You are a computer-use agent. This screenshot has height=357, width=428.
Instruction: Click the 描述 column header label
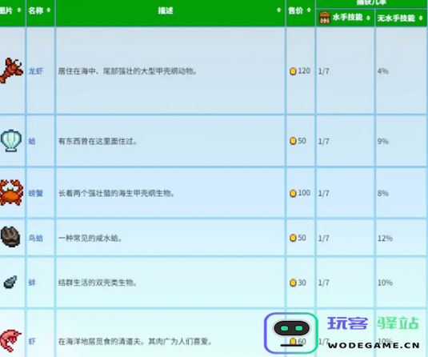(x=166, y=10)
